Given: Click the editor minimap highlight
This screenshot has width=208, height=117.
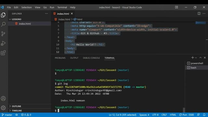Looking at the screenshot, I should (201, 23).
